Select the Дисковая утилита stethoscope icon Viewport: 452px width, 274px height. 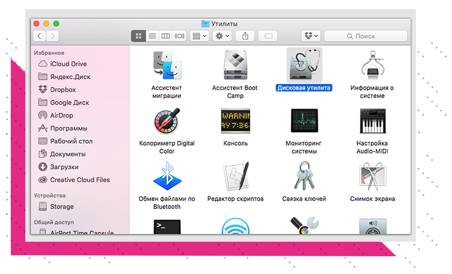coord(305,66)
